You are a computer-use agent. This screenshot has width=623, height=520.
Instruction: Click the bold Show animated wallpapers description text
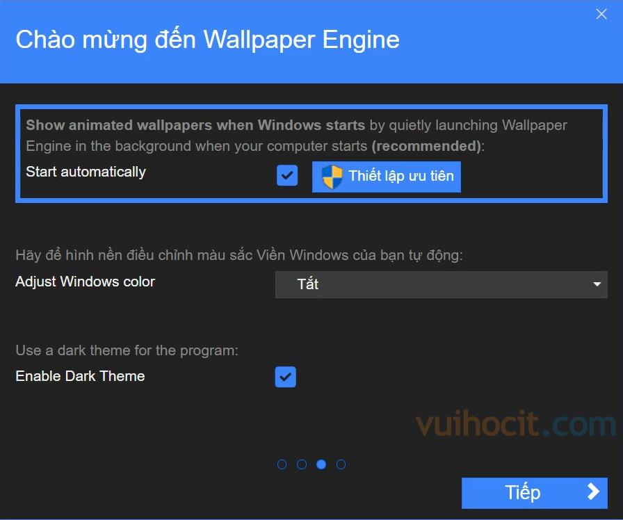(x=195, y=125)
